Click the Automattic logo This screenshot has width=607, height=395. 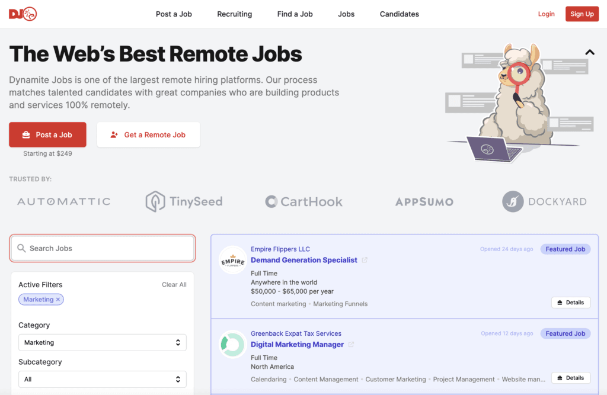(x=64, y=201)
